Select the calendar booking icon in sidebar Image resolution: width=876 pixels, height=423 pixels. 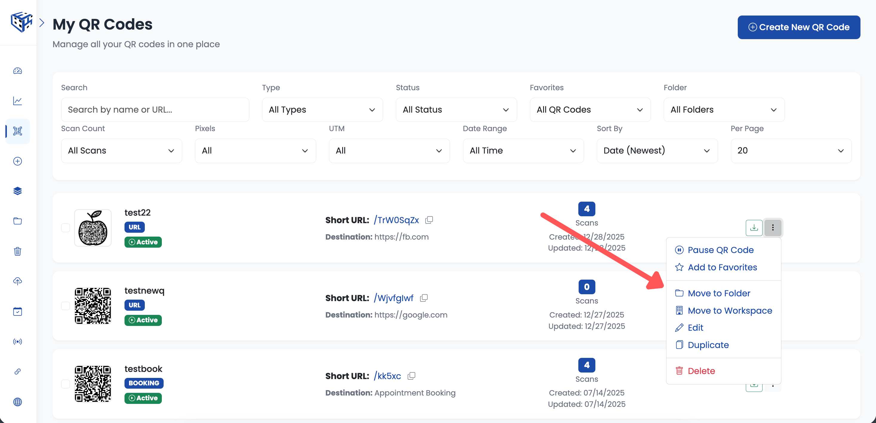tap(17, 311)
